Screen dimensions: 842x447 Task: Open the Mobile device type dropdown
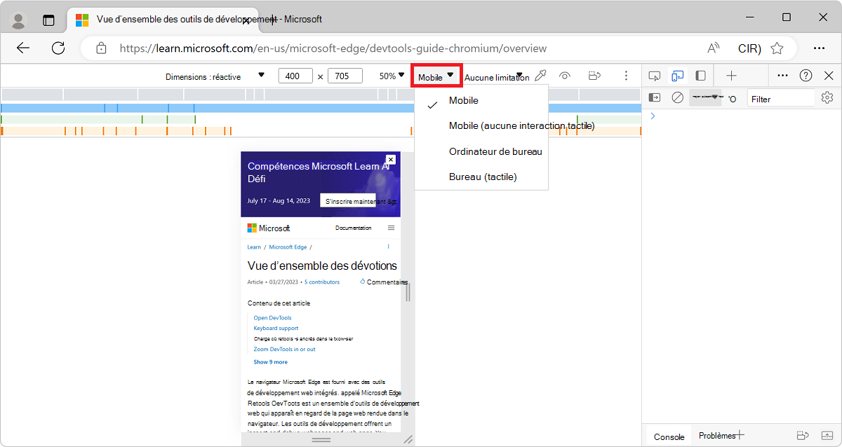point(436,76)
